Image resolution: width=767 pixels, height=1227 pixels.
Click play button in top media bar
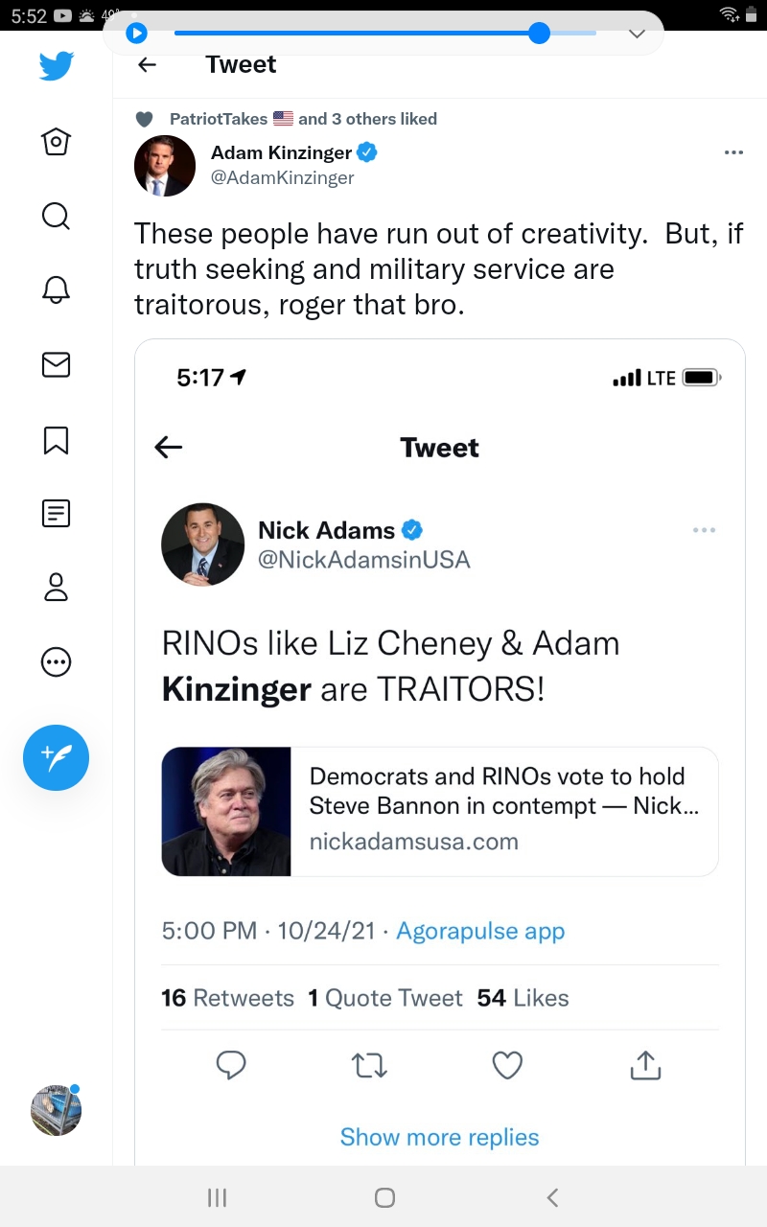point(137,34)
